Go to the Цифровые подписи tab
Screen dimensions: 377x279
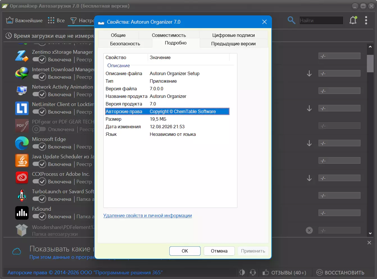click(x=233, y=35)
